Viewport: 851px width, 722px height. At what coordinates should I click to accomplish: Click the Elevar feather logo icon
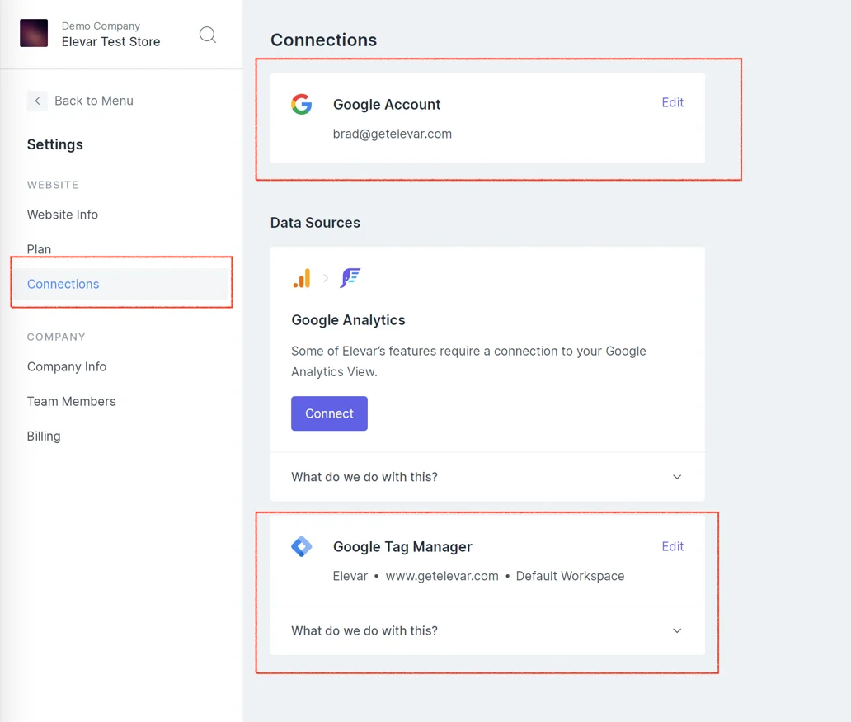[x=350, y=277]
